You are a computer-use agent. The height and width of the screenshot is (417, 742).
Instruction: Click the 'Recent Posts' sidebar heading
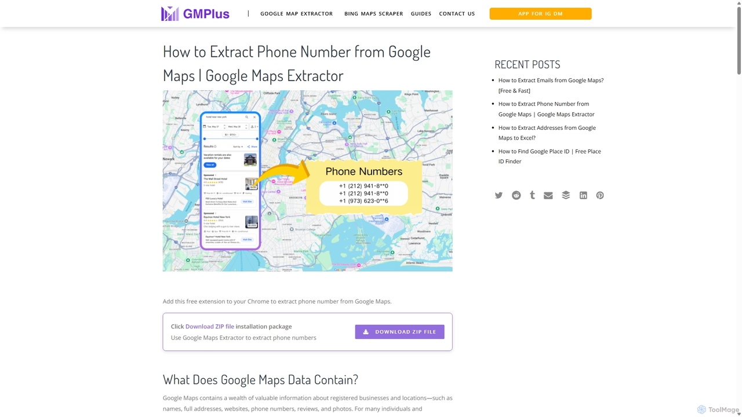[527, 64]
